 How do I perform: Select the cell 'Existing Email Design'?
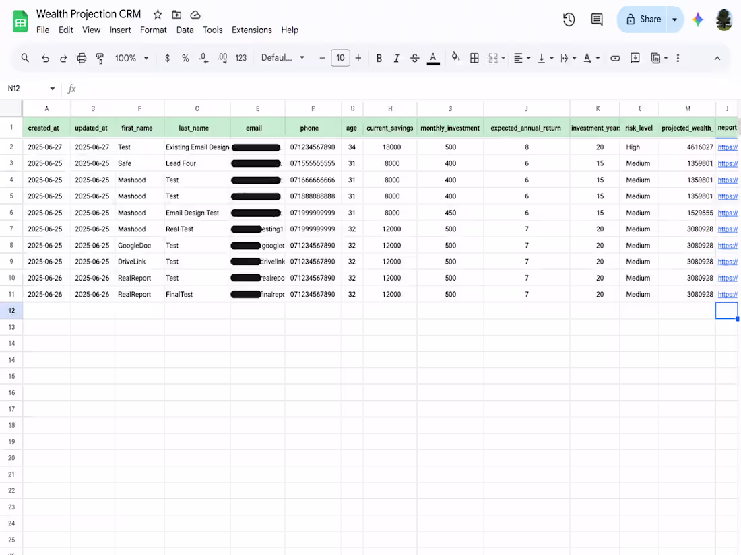point(197,147)
